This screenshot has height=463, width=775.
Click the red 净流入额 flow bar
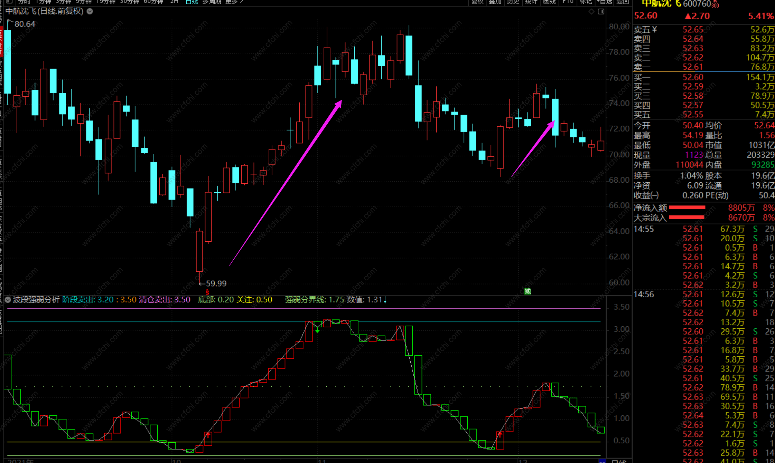[687, 208]
